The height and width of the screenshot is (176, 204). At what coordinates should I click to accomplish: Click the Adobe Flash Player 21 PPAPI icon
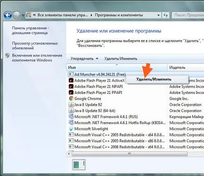point(71,92)
